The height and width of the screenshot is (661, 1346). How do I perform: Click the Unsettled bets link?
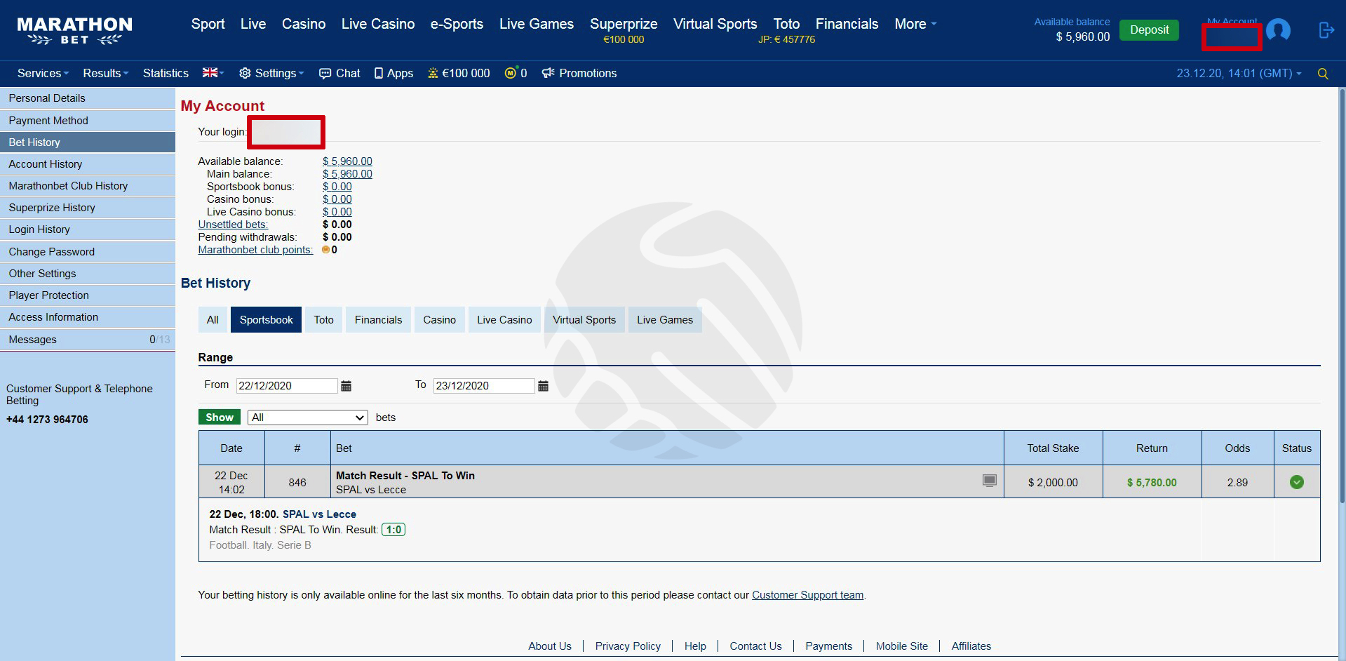[233, 225]
